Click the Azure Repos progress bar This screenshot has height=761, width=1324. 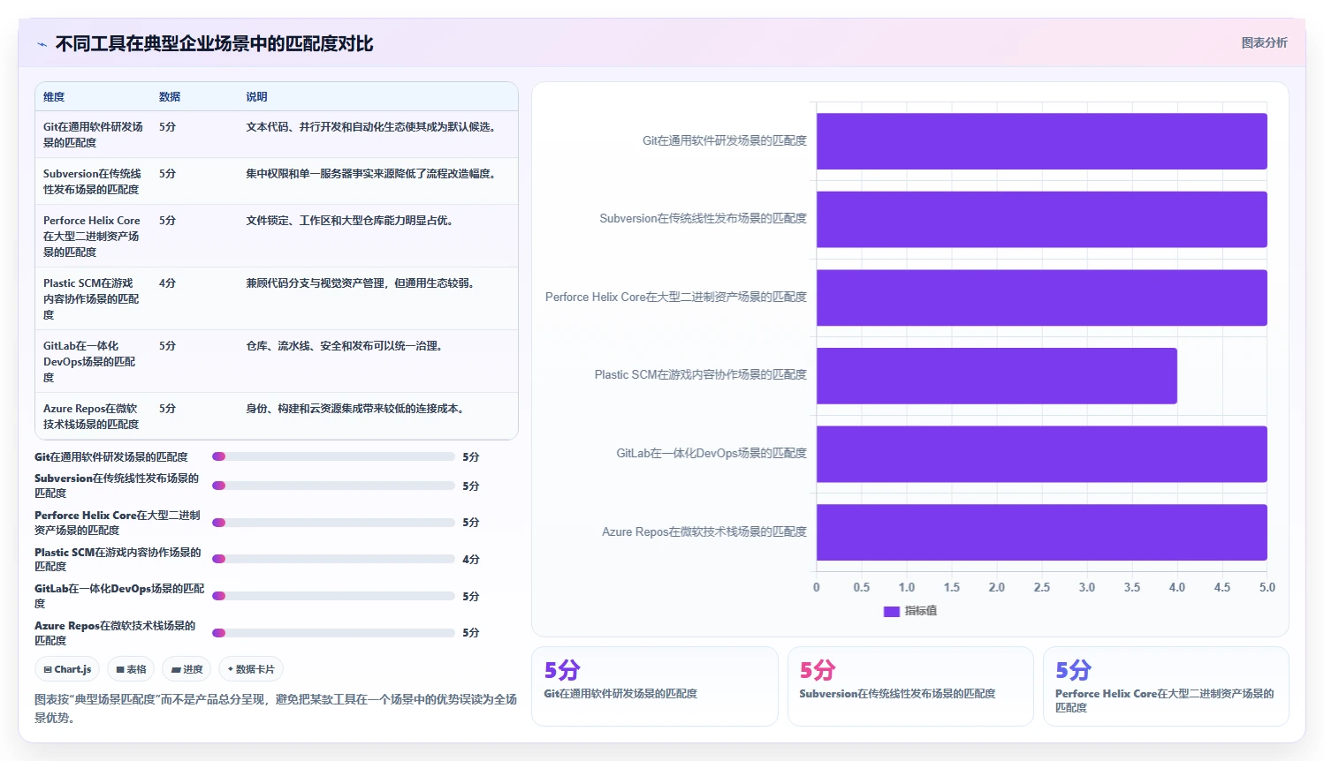333,633
